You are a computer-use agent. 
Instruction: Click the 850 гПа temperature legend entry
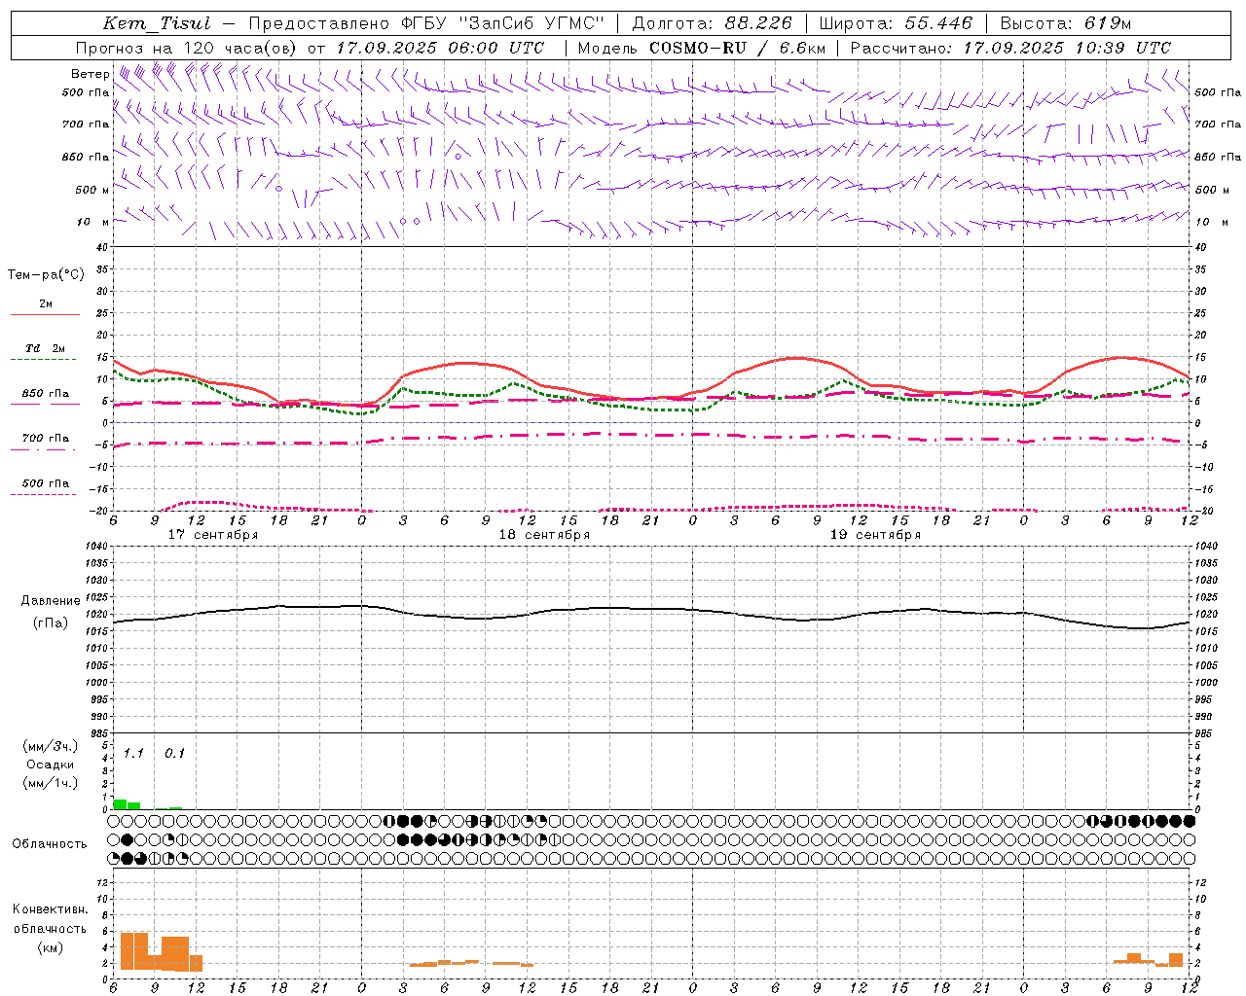pyautogui.click(x=45, y=394)
